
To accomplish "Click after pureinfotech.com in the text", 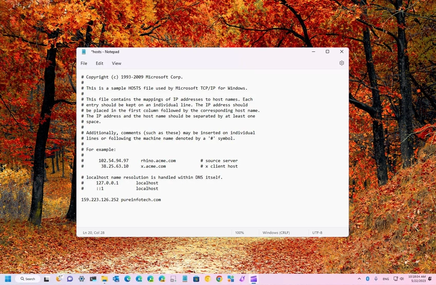I will pos(161,199).
